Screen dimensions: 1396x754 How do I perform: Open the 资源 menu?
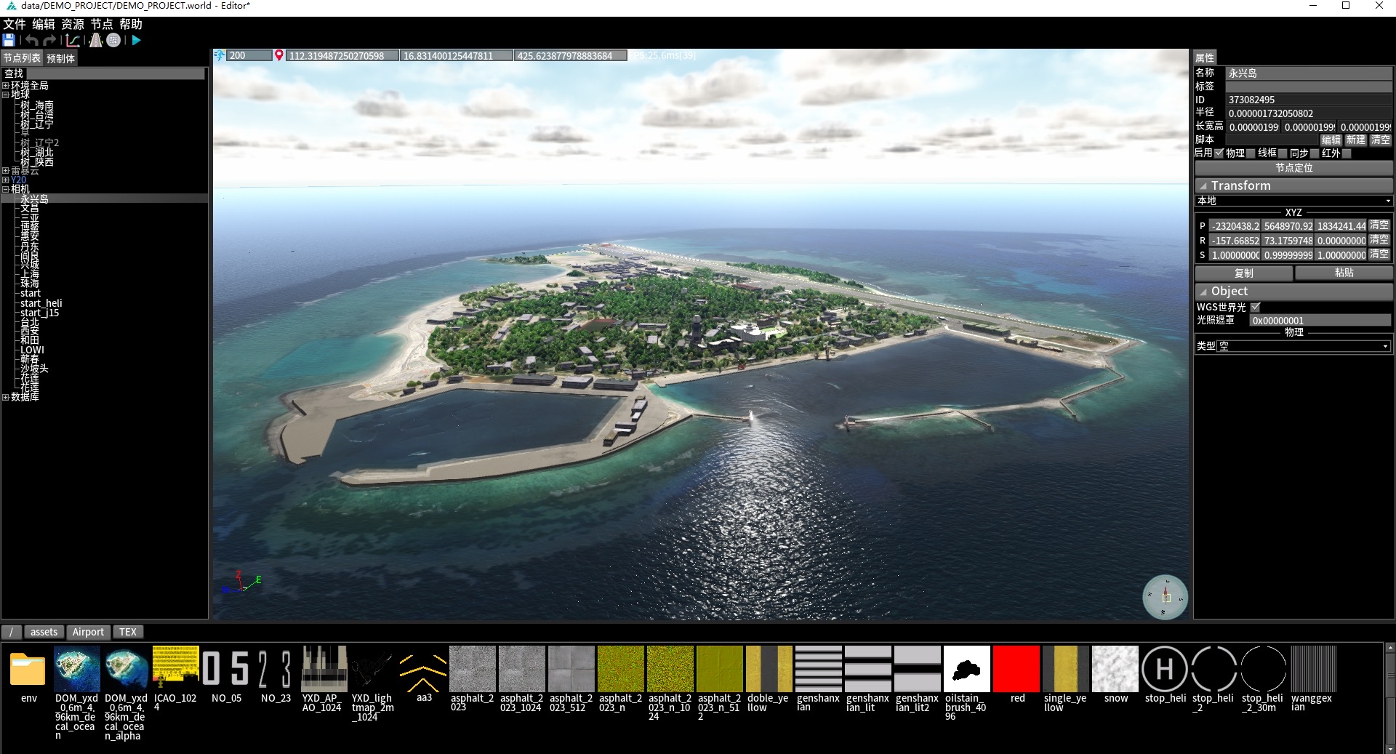pos(72,24)
